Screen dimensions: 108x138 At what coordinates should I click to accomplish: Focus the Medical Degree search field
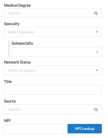[53, 13]
